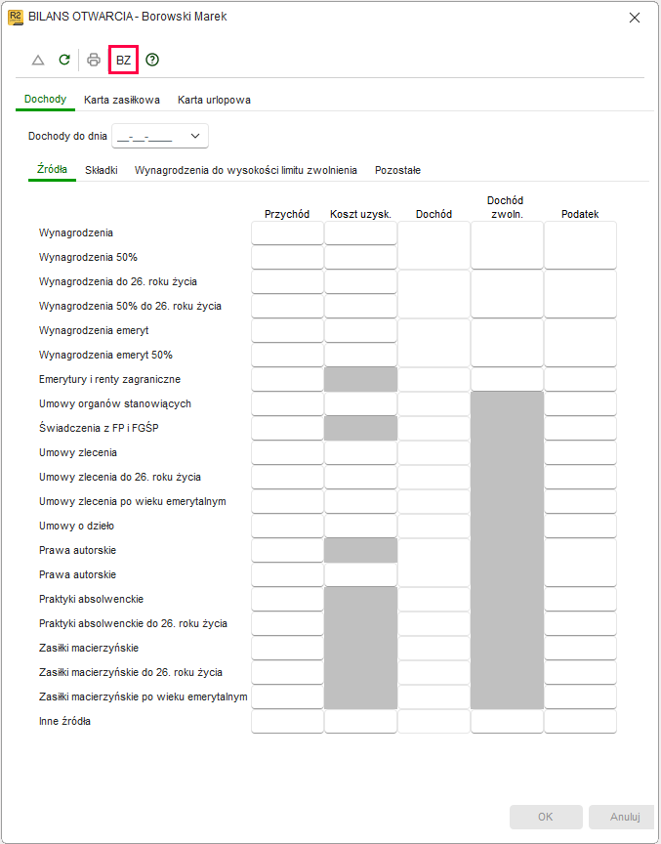Click Koszt uzysk. field for Wynagrodzenia 50%

tap(361, 257)
